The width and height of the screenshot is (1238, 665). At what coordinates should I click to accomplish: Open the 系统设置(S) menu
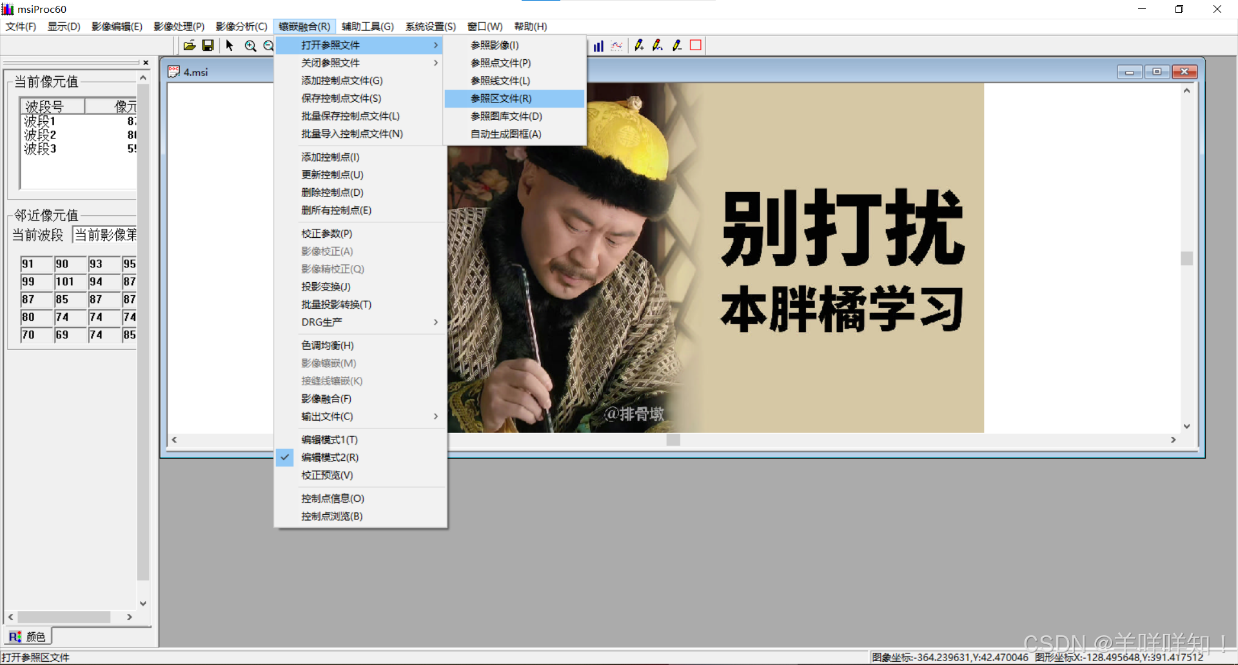(x=431, y=26)
